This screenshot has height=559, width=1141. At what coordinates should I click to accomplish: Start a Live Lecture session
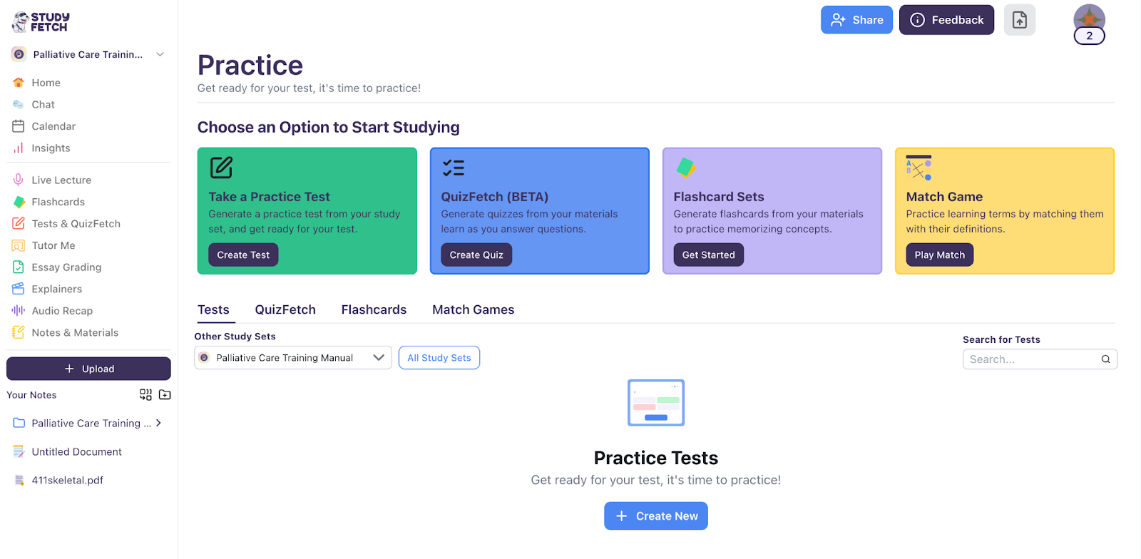(x=61, y=179)
